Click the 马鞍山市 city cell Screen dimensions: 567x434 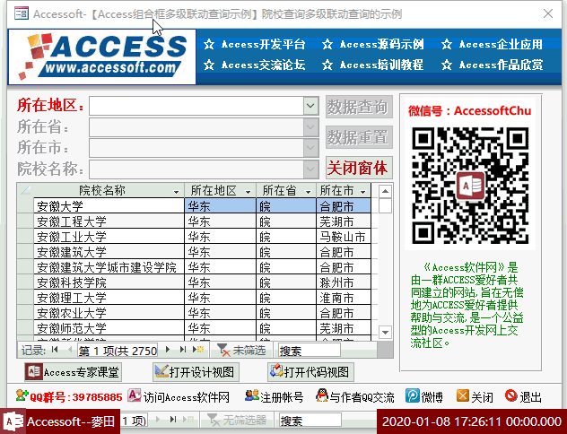(x=344, y=237)
